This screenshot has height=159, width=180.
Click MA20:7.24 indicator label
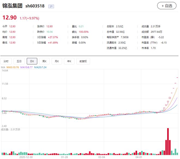tap(40, 67)
